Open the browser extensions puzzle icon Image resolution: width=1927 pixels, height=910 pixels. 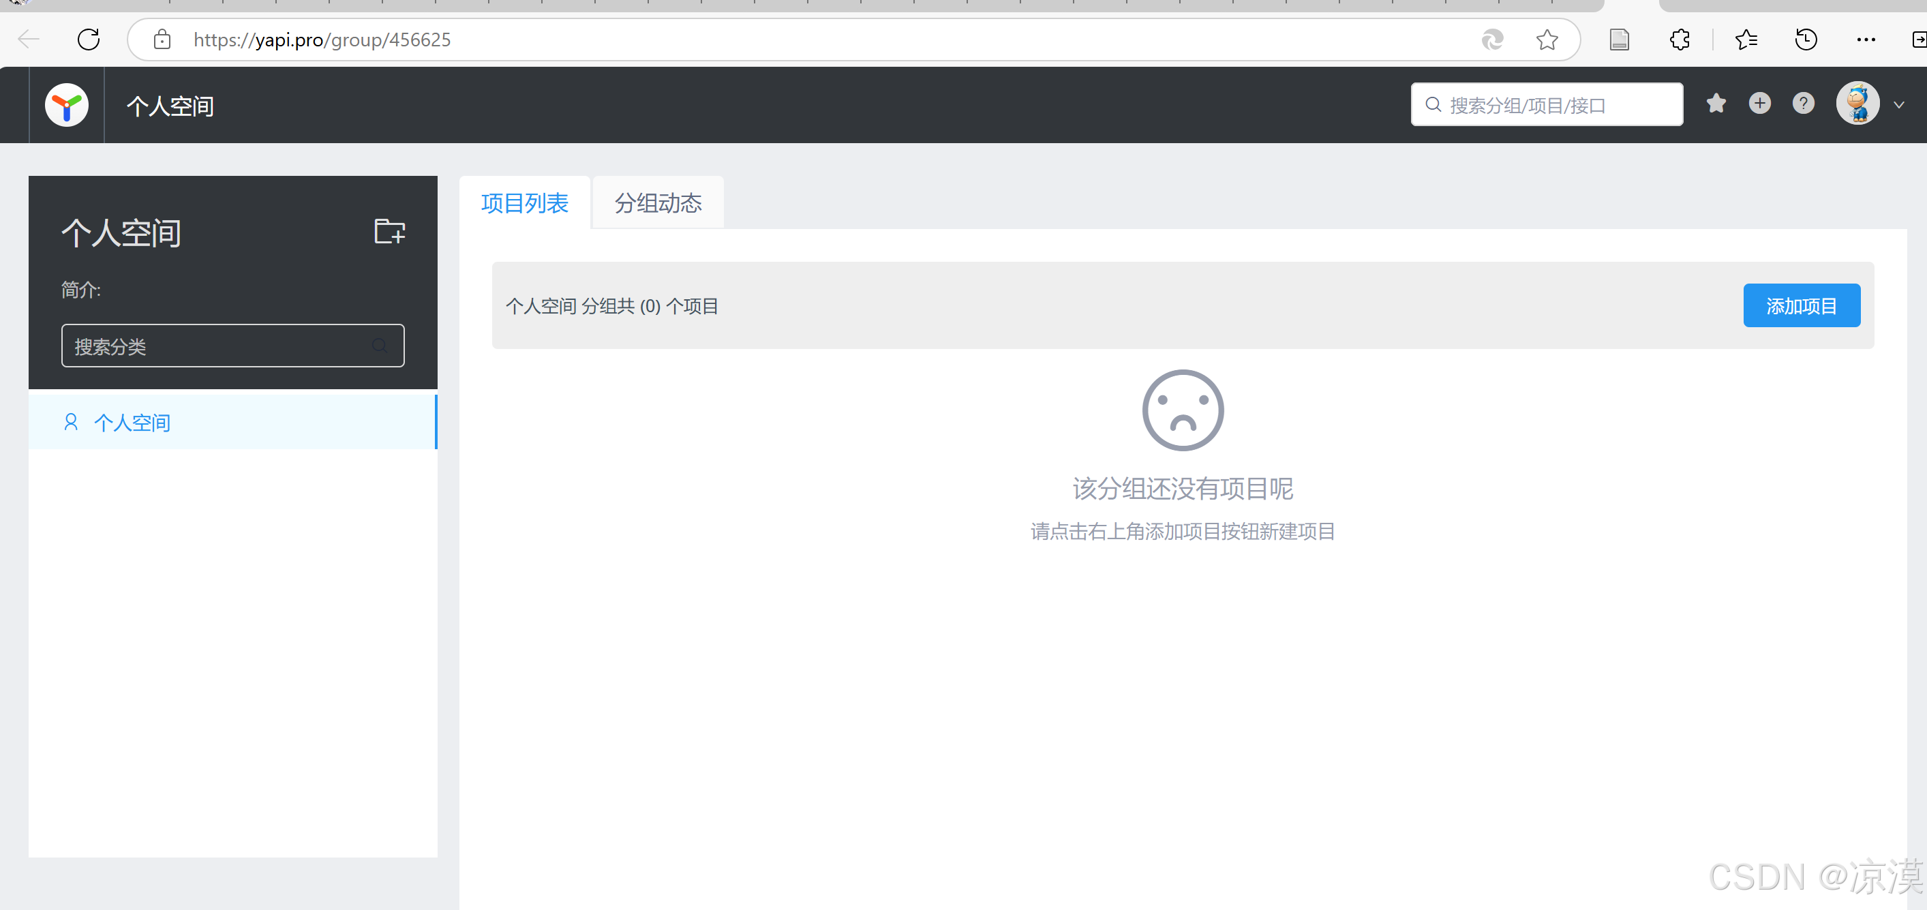[1680, 39]
